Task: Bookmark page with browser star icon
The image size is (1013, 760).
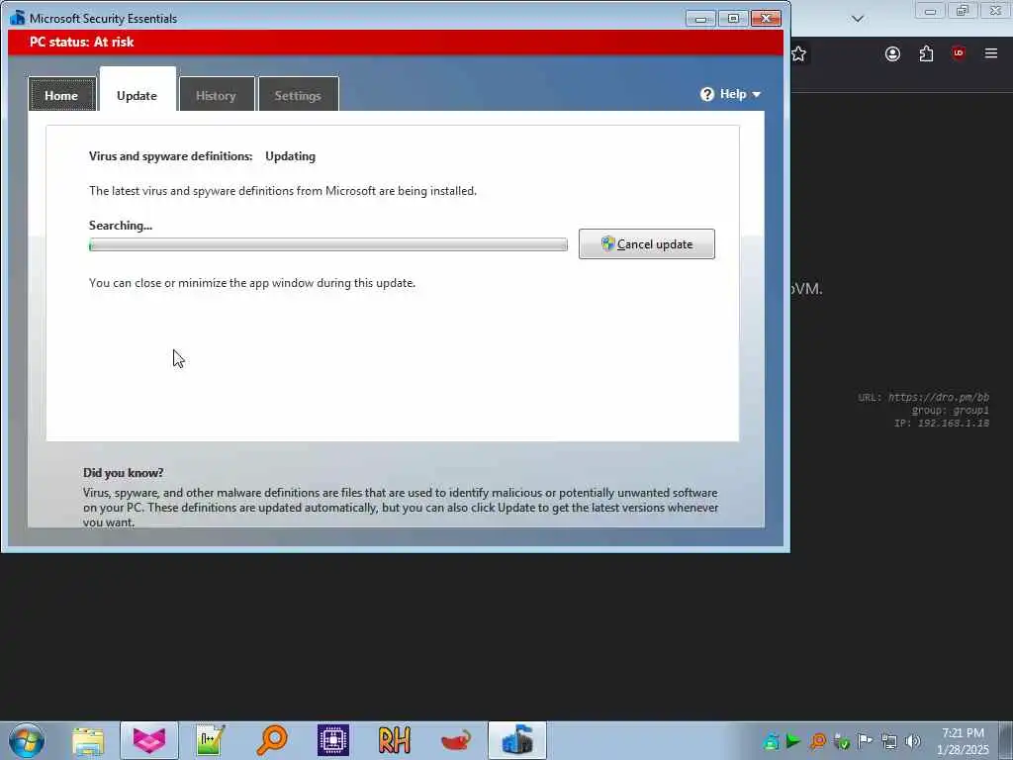Action: pos(799,53)
